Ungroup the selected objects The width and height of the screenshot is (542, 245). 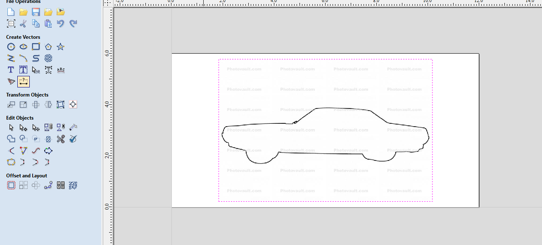[61, 127]
